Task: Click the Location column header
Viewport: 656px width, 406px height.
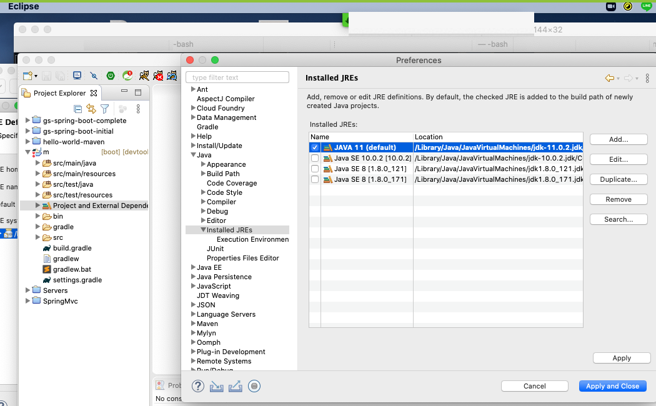Action: (x=498, y=137)
